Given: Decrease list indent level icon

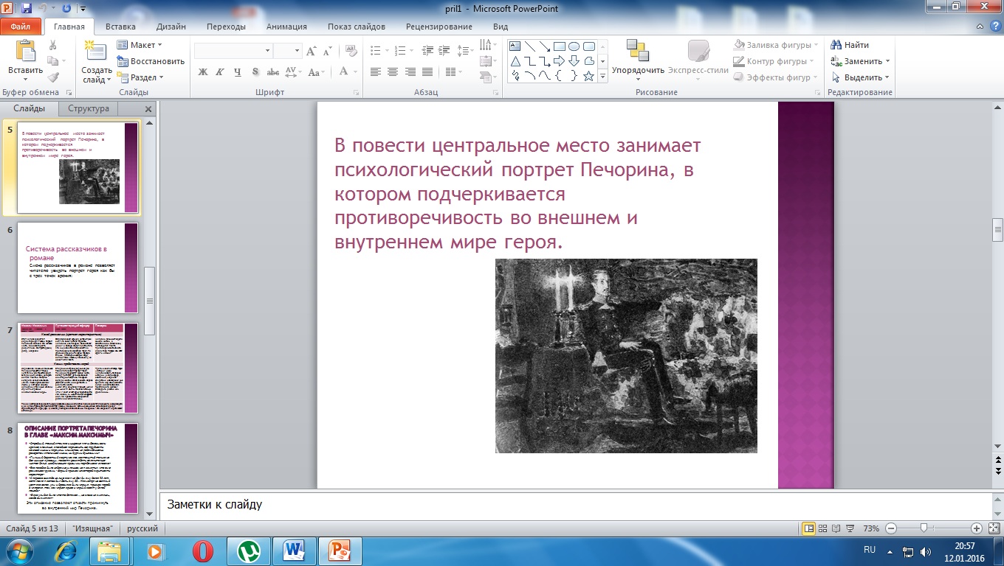Looking at the screenshot, I should [427, 51].
